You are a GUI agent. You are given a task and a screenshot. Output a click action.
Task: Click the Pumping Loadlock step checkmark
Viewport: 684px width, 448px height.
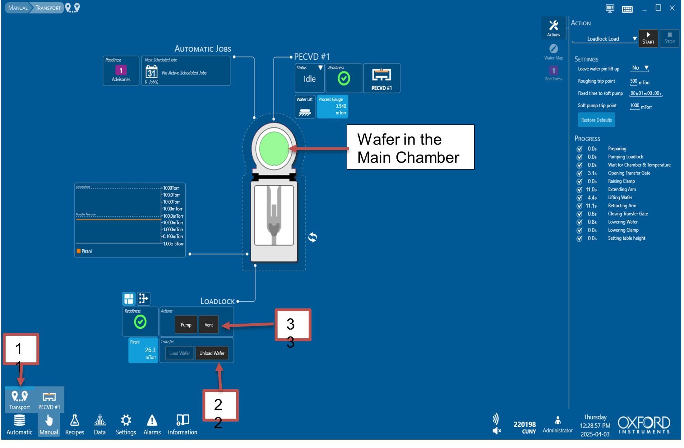(579, 157)
